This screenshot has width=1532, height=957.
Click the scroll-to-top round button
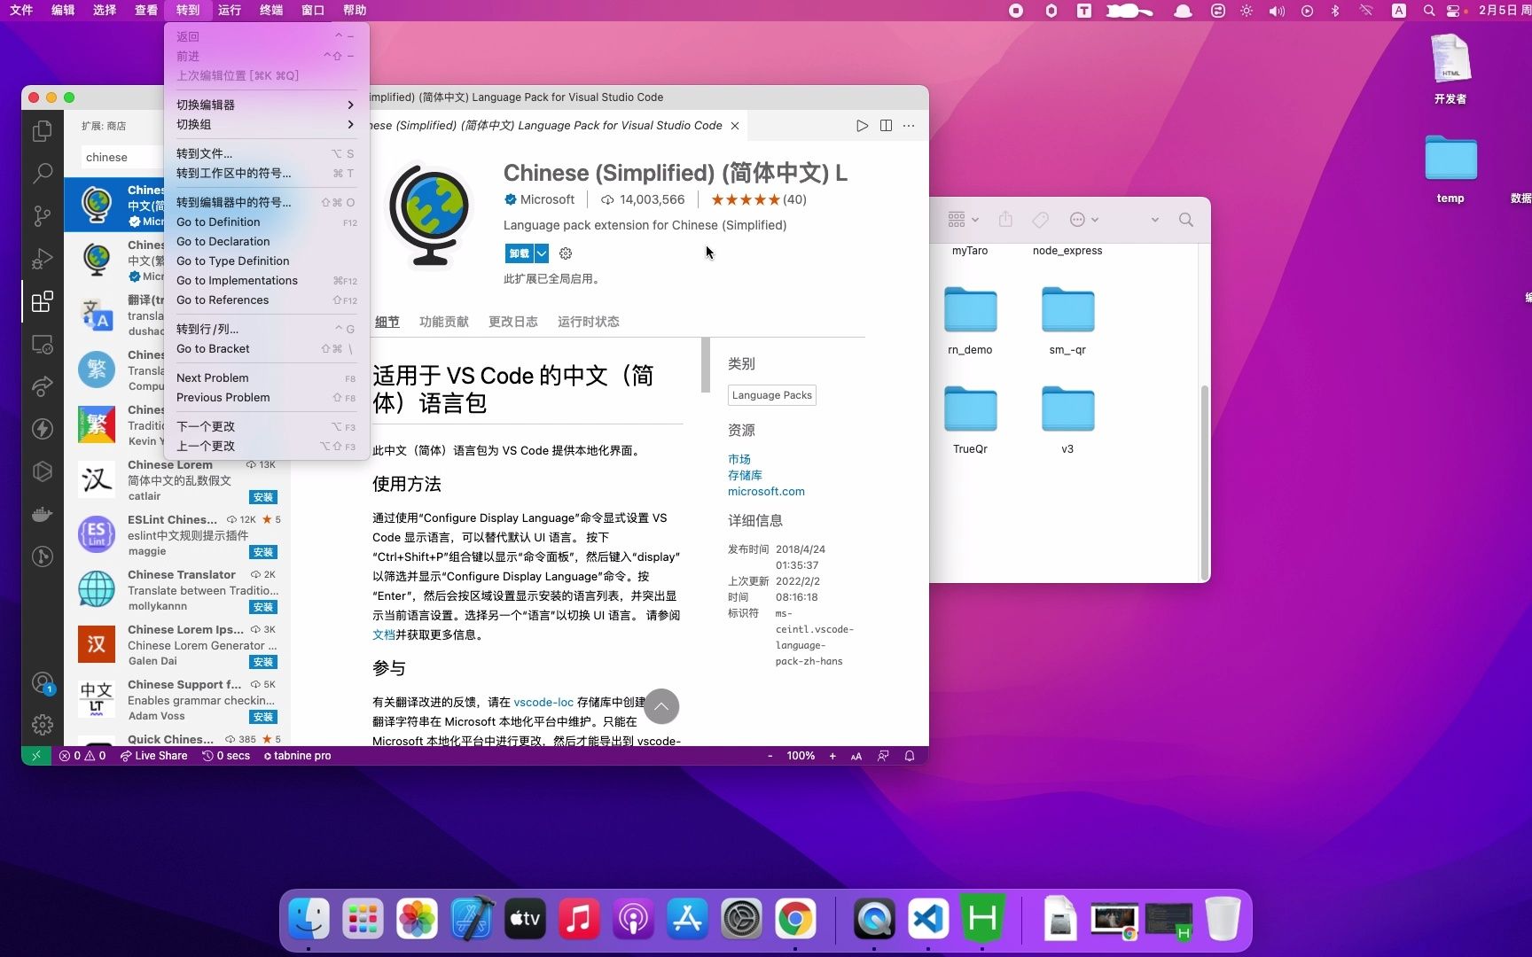point(661,706)
